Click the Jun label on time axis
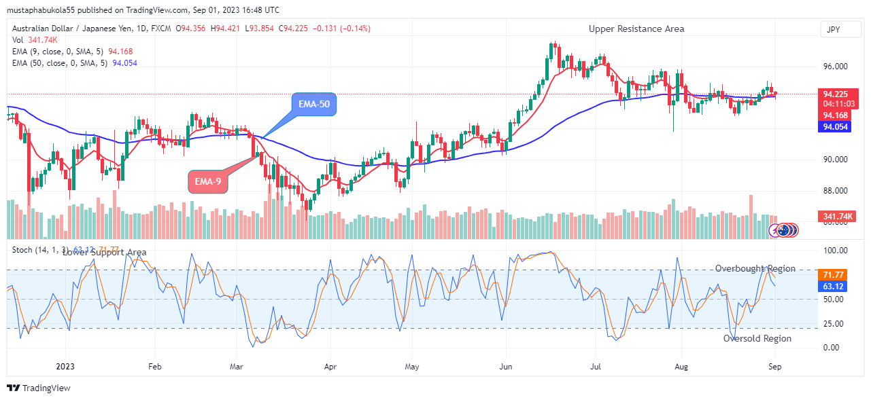871x400 pixels. tap(505, 366)
